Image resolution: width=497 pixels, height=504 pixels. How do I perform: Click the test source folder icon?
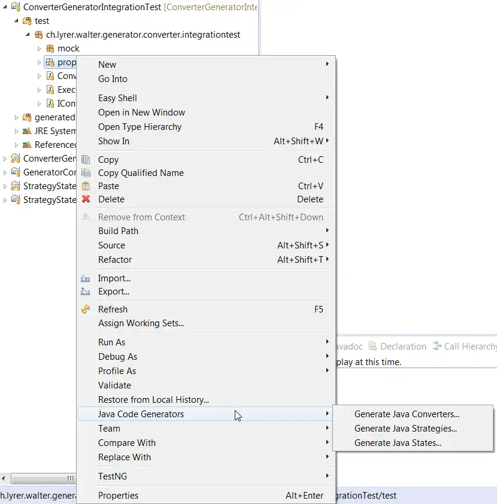[27, 21]
